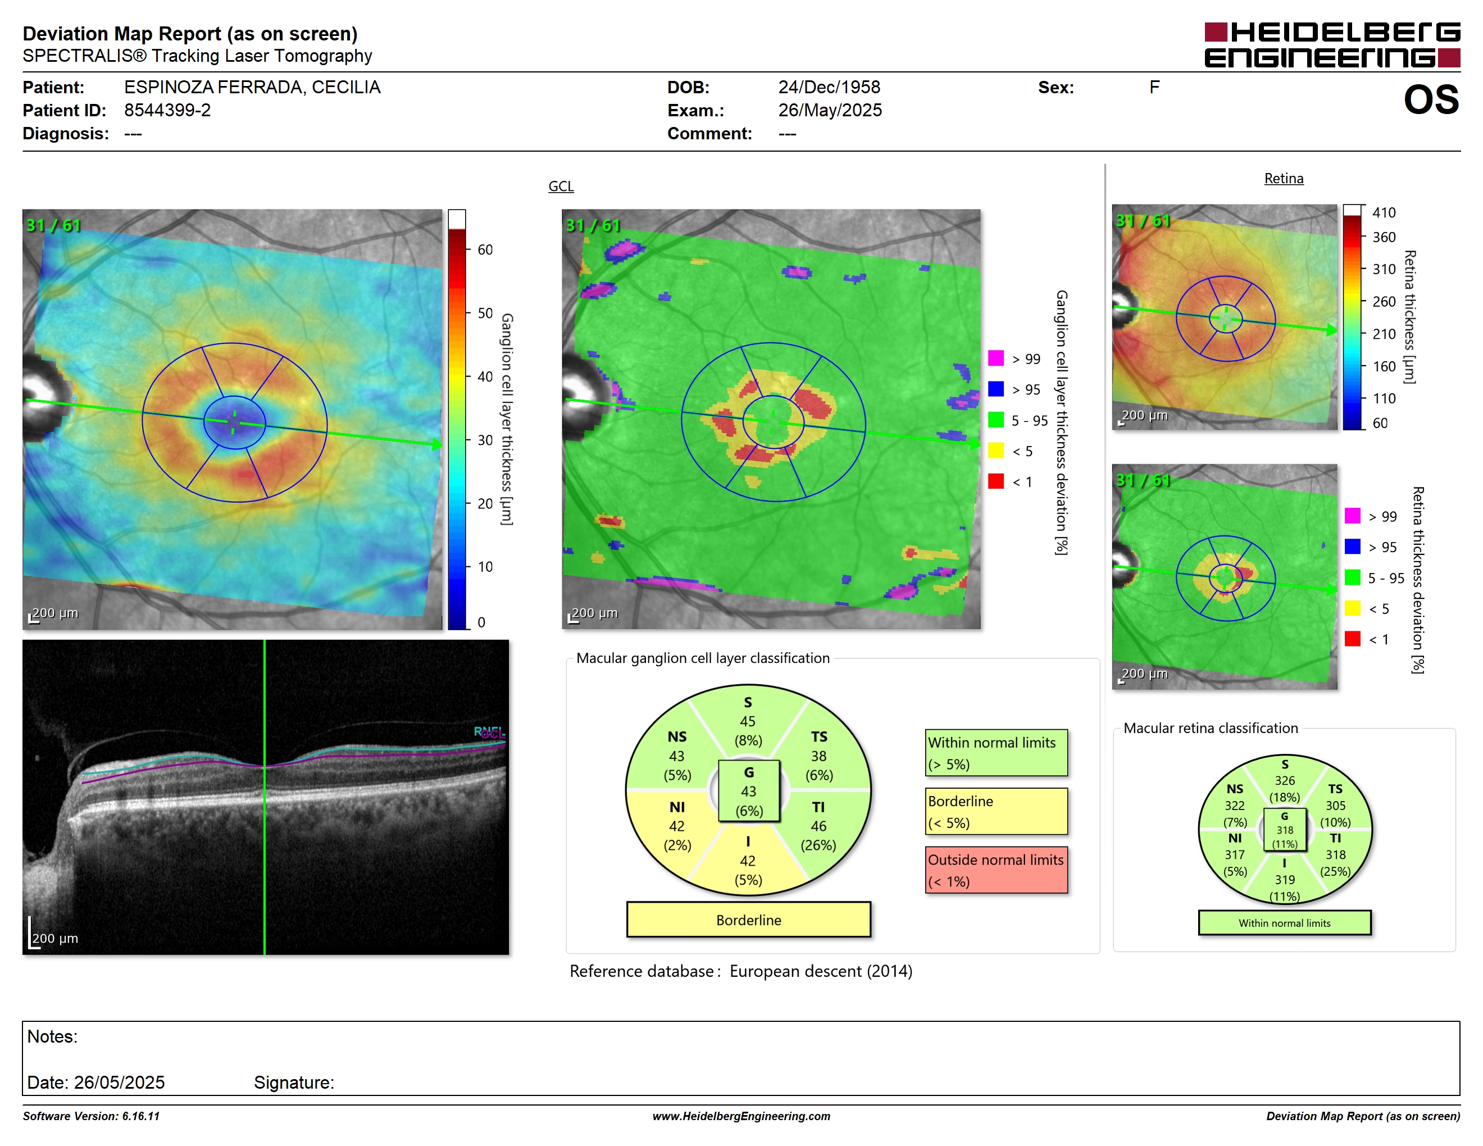
Task: Click the Borderline (< 5%) legend box
Action: pos(996,811)
